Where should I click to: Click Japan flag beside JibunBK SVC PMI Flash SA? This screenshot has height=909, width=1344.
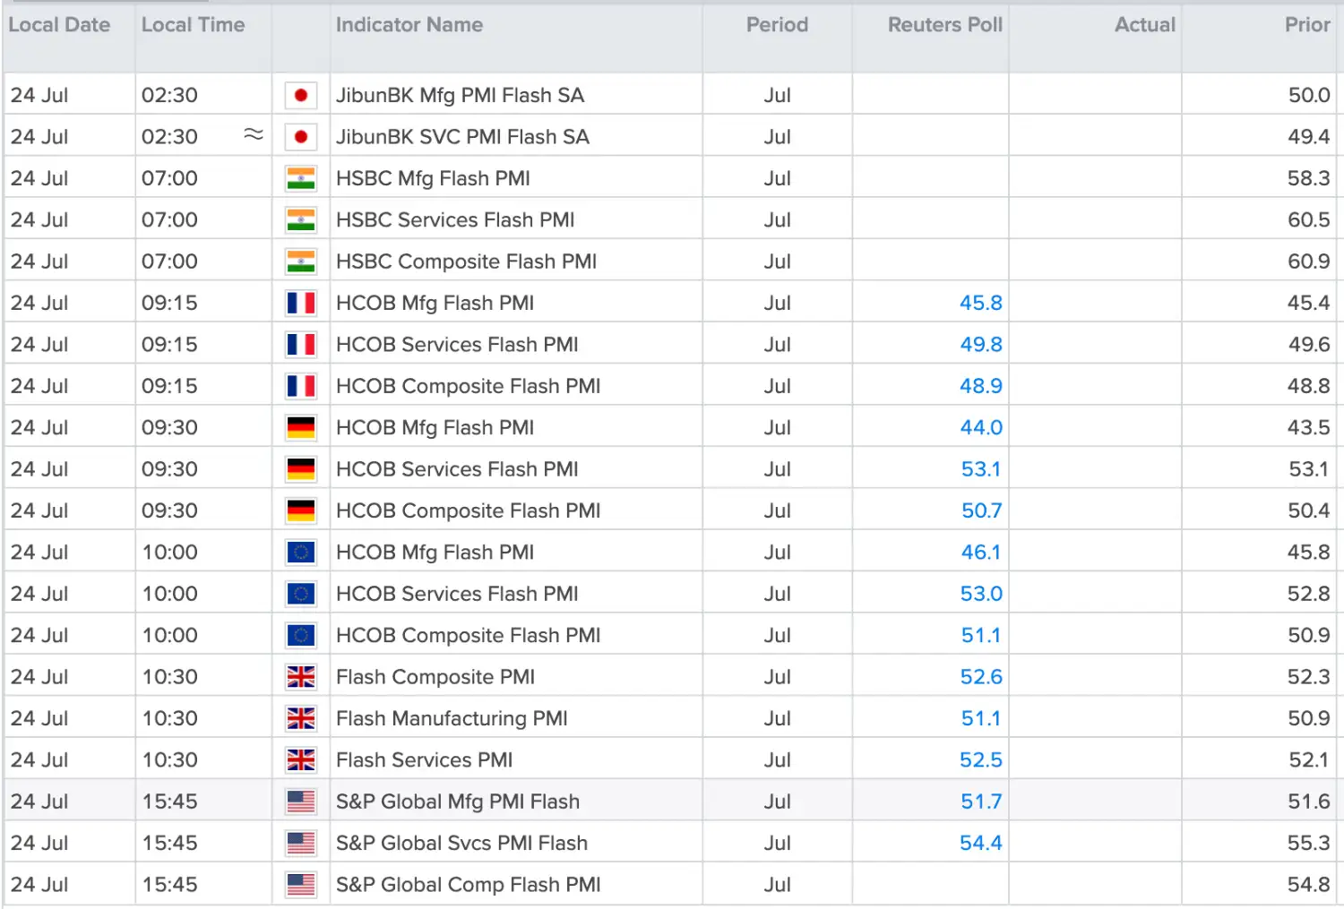[301, 137]
